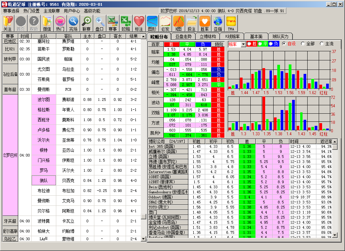The image size is (345, 251).
Task: Switch to the 球队实力 tab
Action: coord(280,36)
